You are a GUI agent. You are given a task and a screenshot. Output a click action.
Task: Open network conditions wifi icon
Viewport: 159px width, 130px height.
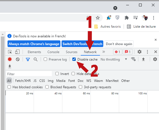[133, 59]
